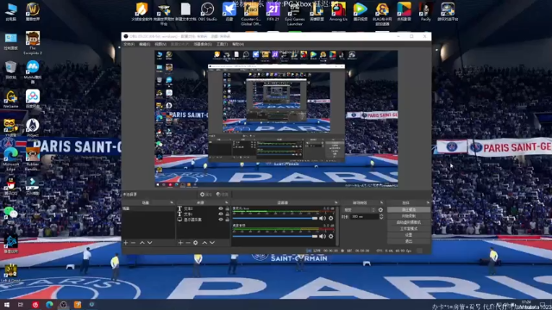Click the first track volume slider
The image size is (552, 310).
coord(275,218)
